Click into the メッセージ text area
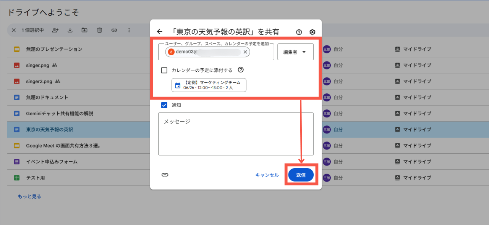 point(236,134)
